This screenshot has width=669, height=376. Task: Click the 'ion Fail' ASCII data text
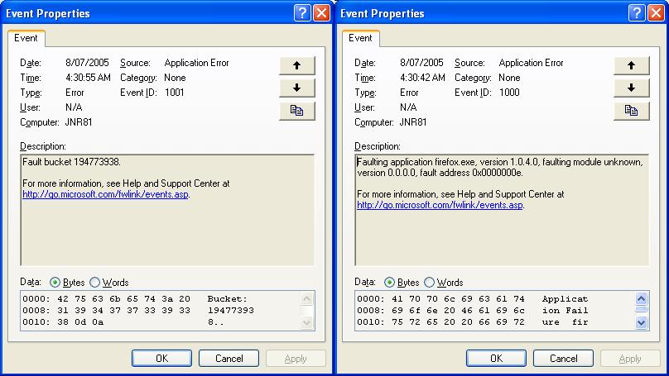tap(565, 311)
